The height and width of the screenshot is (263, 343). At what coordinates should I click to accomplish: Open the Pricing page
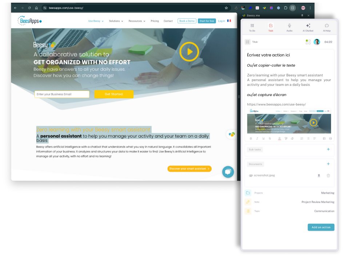155,21
